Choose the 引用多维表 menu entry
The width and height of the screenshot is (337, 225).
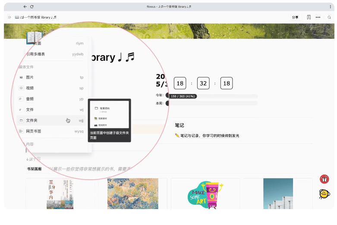coord(52,54)
